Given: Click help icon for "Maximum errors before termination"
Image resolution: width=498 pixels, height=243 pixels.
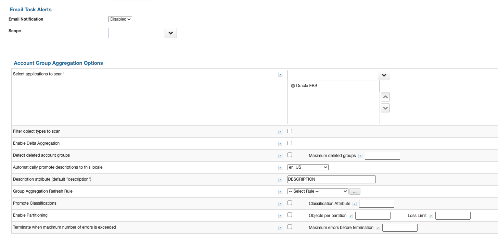Looking at the screenshot, I should pos(378,228).
